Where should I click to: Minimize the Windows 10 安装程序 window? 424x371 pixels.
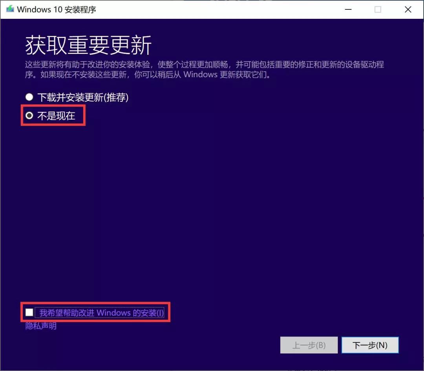(348, 9)
